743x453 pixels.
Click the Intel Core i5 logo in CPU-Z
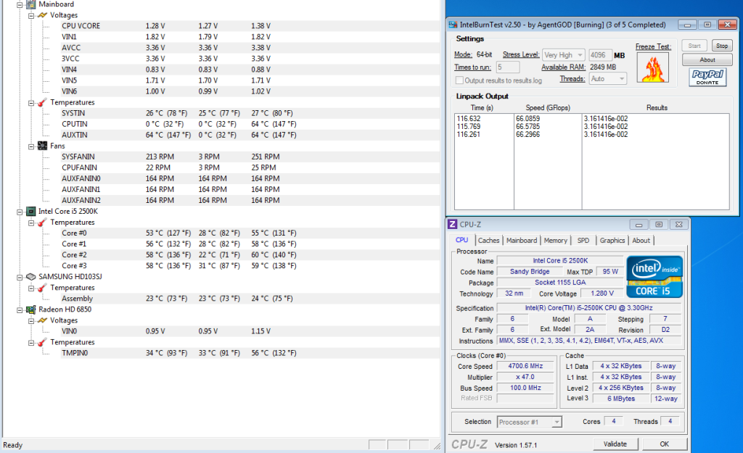655,276
